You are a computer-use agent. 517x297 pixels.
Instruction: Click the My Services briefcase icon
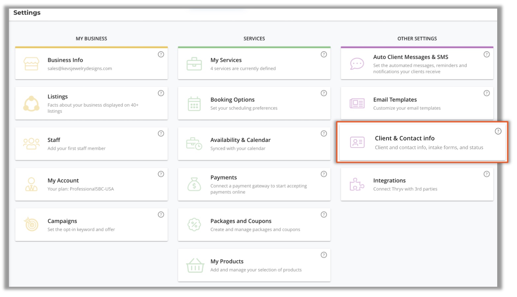tap(194, 64)
